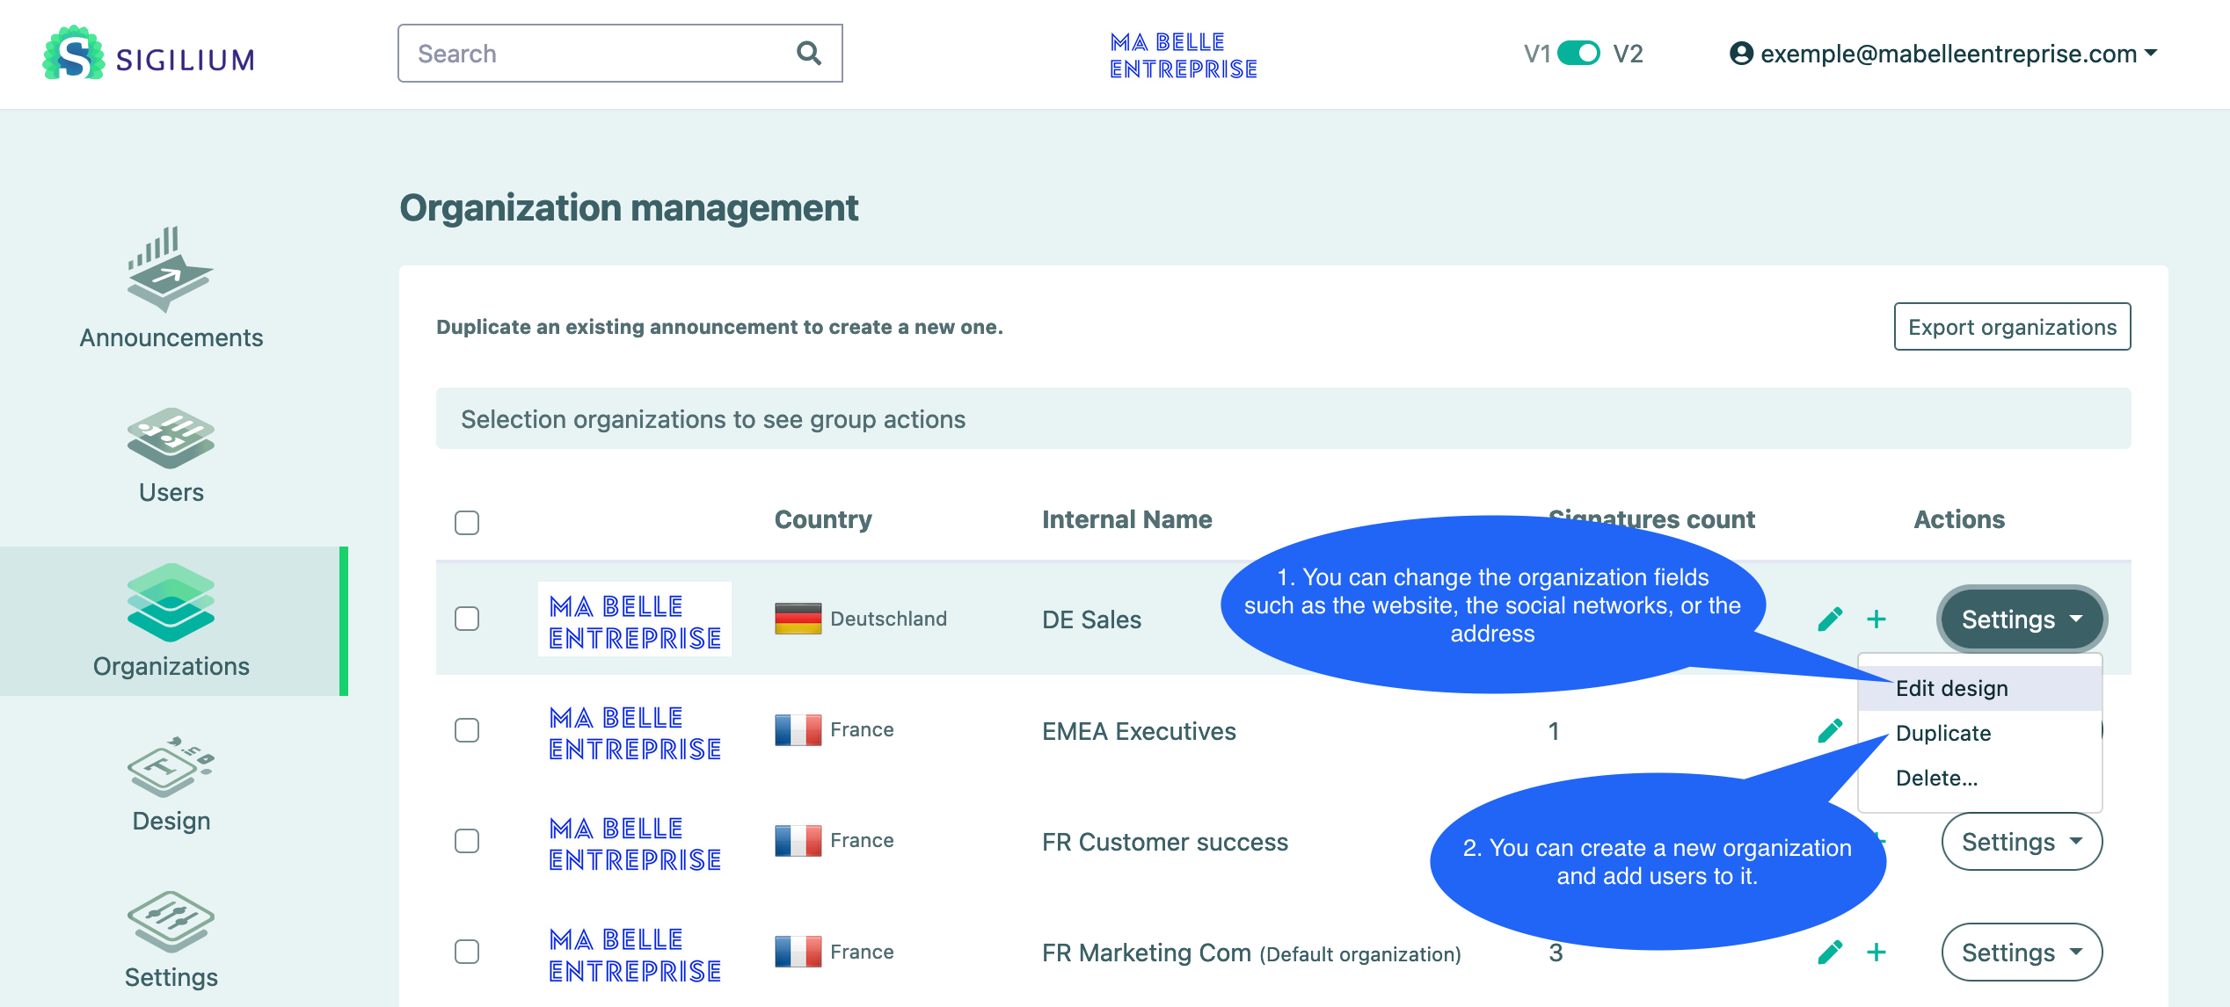Expand Settings dropdown for FR Marketing Com
2230x1007 pixels.
coord(2021,953)
